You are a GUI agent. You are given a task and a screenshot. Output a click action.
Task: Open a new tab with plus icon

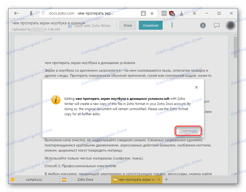click(166, 179)
